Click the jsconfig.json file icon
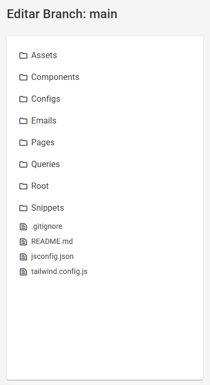This screenshot has height=385, width=210. pos(23,257)
